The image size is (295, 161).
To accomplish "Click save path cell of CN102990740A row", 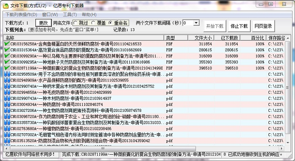I will tap(276, 86).
